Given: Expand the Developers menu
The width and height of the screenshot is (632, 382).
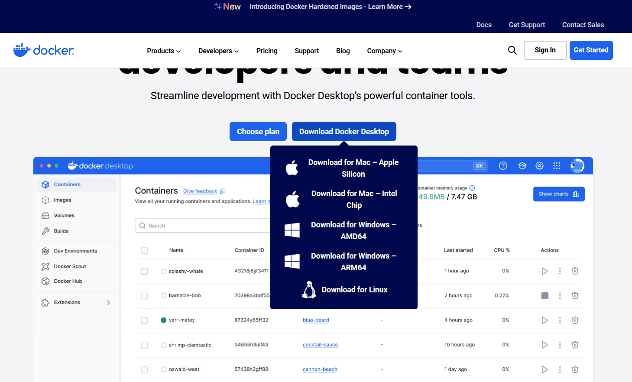Looking at the screenshot, I should coord(218,51).
